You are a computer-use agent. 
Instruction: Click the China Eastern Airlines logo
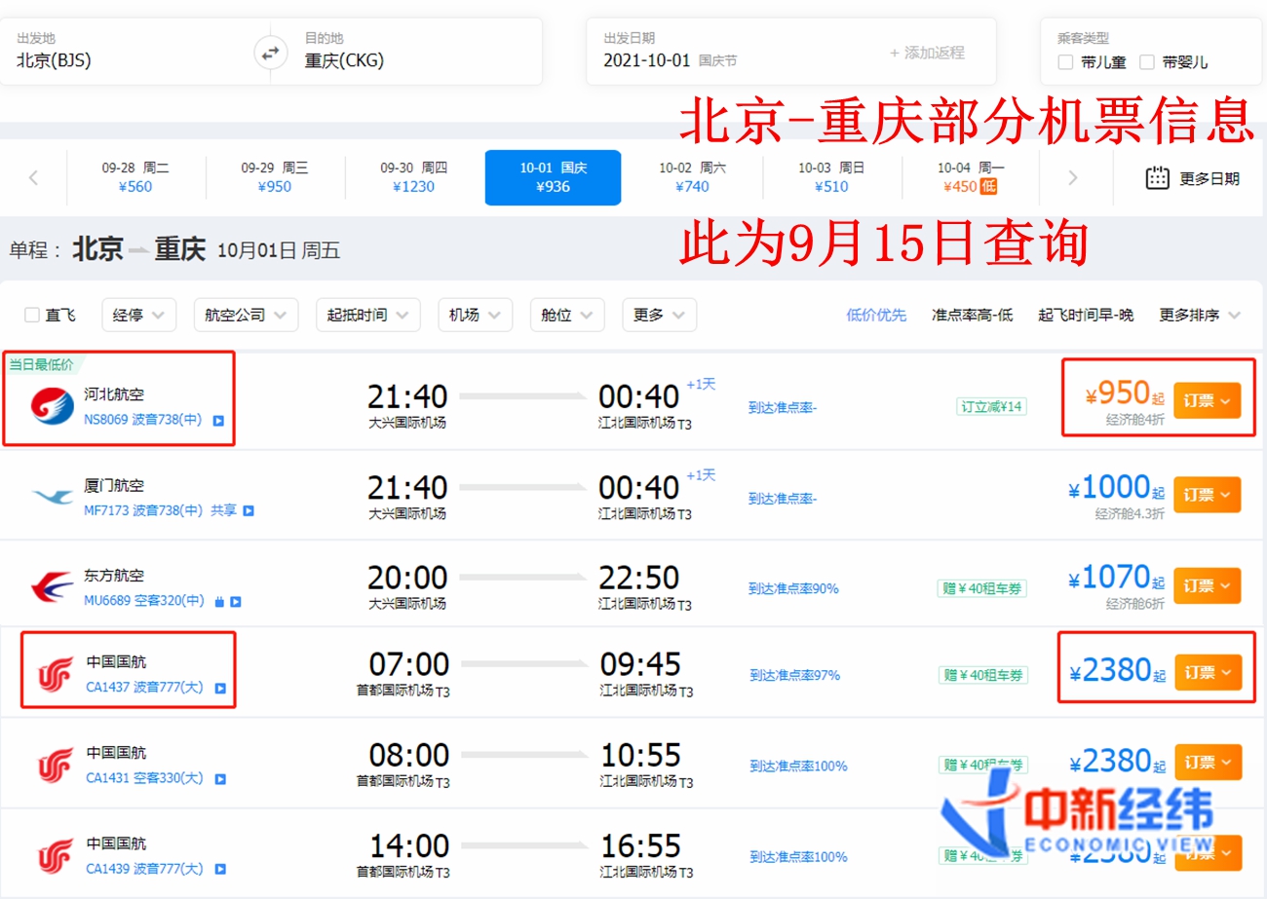[53, 586]
